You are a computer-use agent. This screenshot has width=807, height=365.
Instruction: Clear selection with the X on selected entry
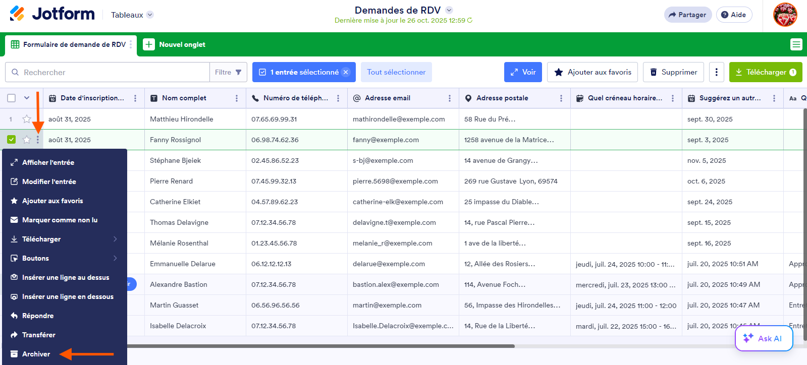[346, 72]
